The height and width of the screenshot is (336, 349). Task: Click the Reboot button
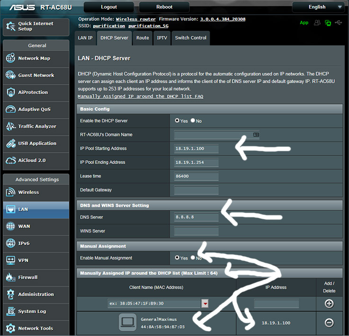pos(164,7)
